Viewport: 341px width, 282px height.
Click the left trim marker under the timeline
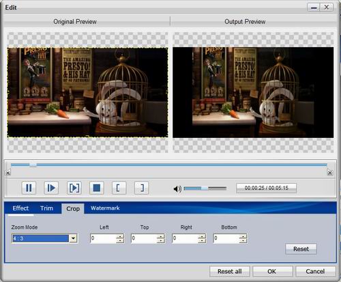pyautogui.click(x=8, y=173)
